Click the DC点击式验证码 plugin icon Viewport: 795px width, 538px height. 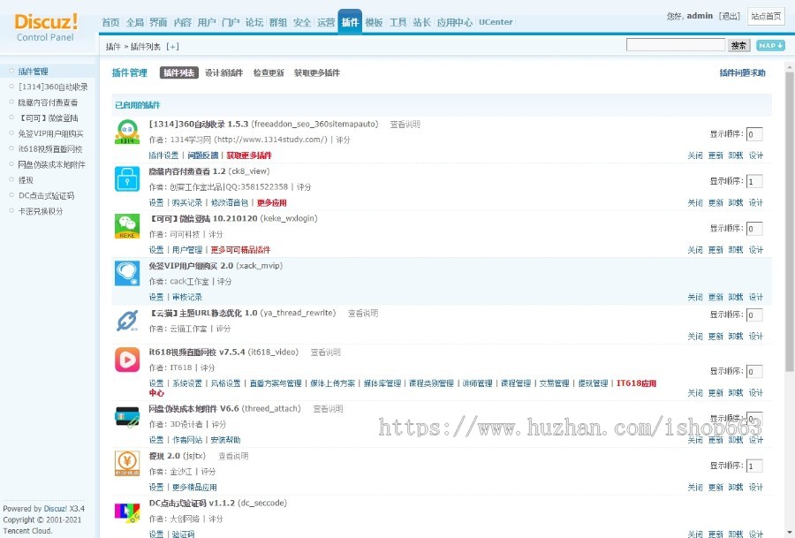pos(126,511)
